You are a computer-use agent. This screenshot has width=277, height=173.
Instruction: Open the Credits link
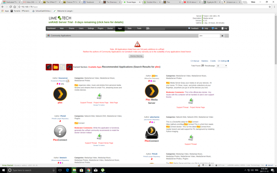(x=213, y=61)
